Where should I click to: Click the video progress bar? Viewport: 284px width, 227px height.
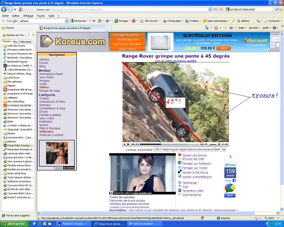(169, 144)
